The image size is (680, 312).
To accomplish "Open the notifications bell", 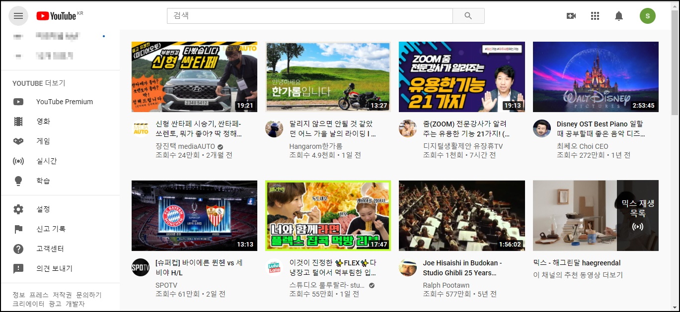I will pos(619,16).
